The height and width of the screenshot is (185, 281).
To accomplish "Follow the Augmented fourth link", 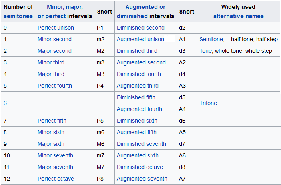I will (x=139, y=109).
